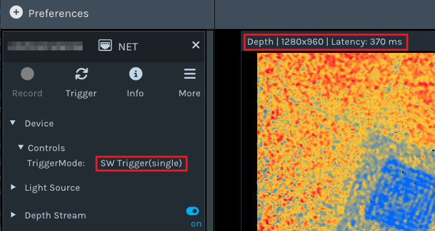This screenshot has height=231, width=435.
Task: Open device Info icon
Action: [x=136, y=74]
